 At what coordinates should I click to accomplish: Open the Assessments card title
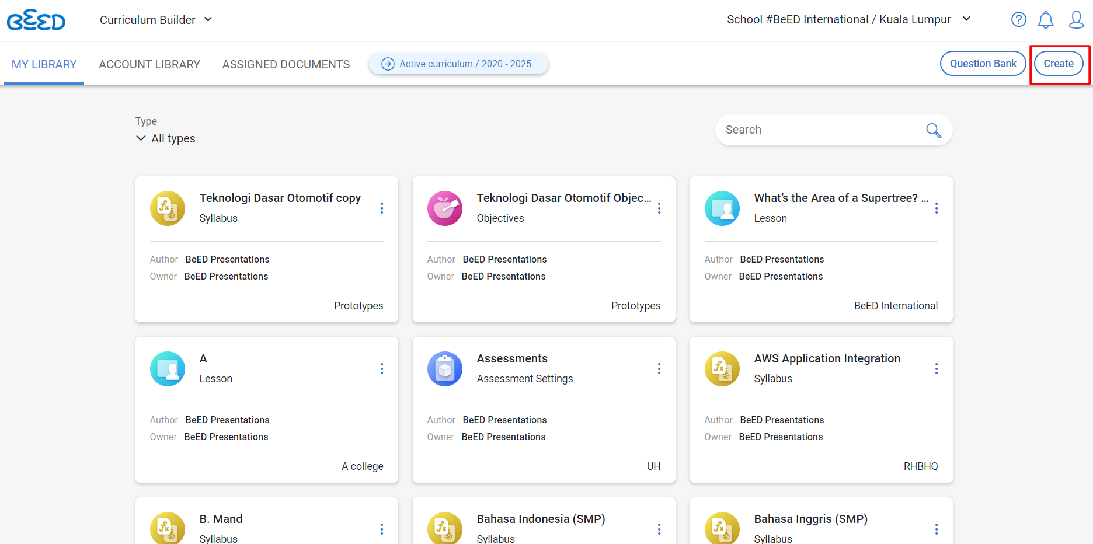click(512, 358)
